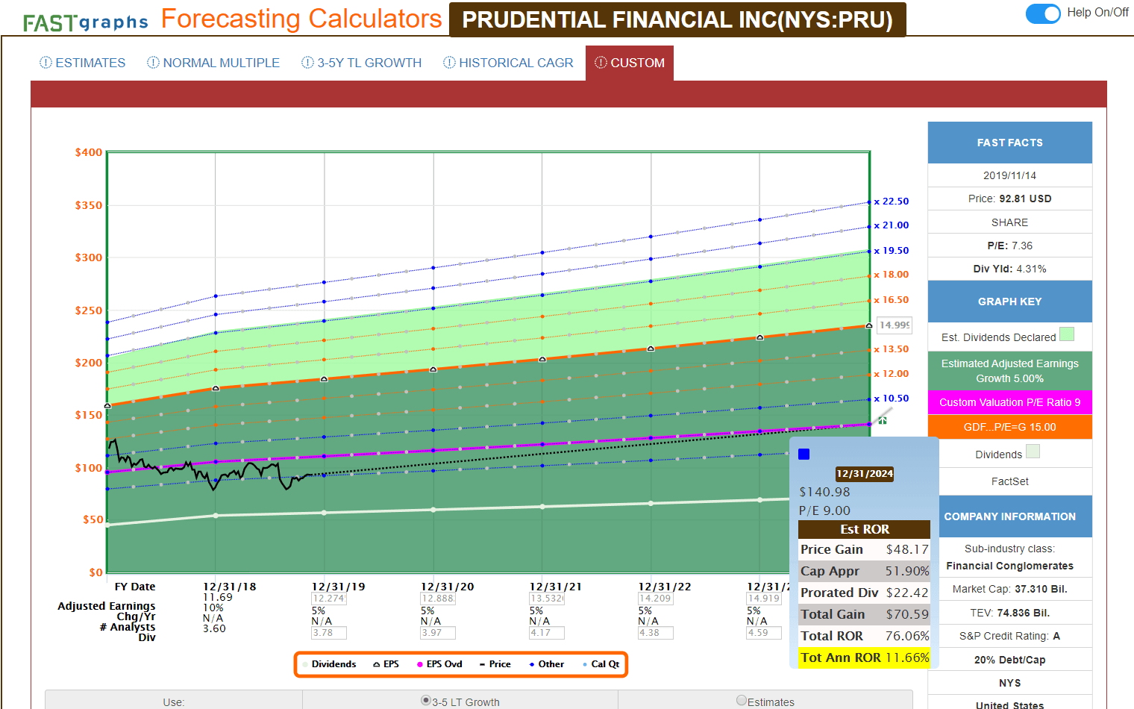The height and width of the screenshot is (709, 1134).
Task: Click the FAST graphs logo
Action: [x=86, y=22]
